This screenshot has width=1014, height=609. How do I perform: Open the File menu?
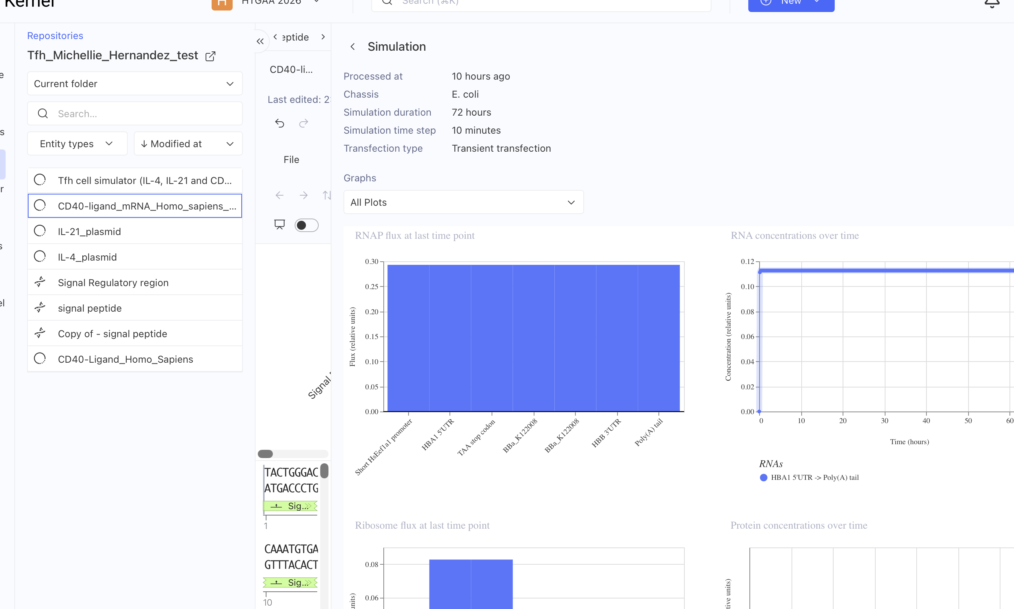291,160
